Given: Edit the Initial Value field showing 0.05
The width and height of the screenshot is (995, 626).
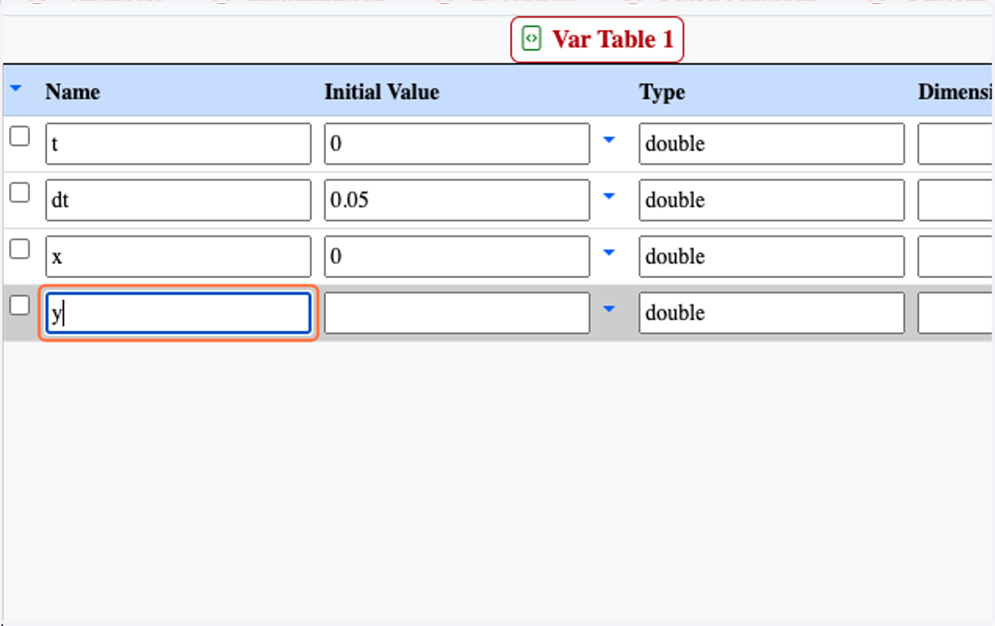Looking at the screenshot, I should (457, 200).
